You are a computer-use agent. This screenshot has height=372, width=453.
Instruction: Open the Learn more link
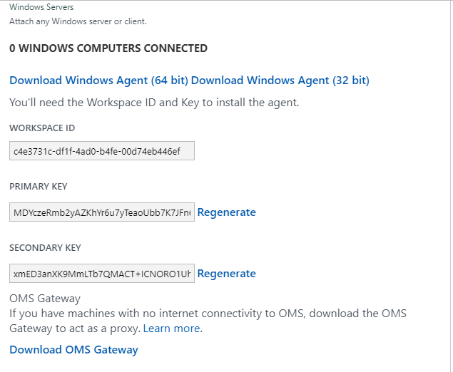coord(173,329)
